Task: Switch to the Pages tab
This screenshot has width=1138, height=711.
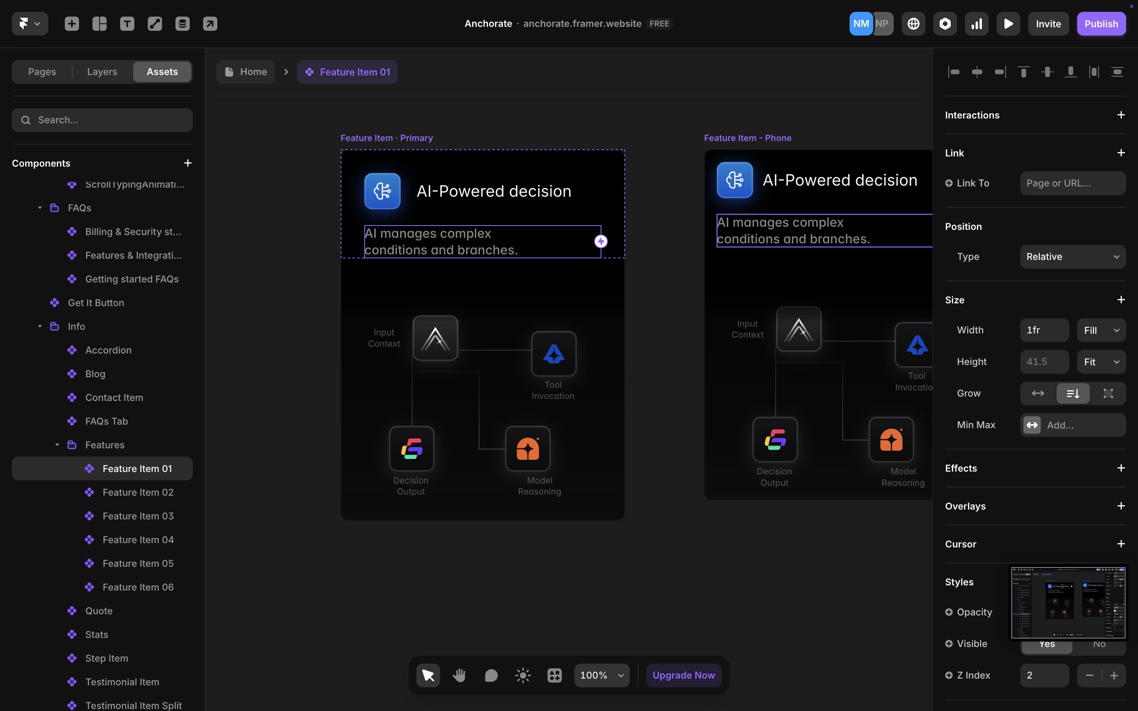Action: pos(42,71)
